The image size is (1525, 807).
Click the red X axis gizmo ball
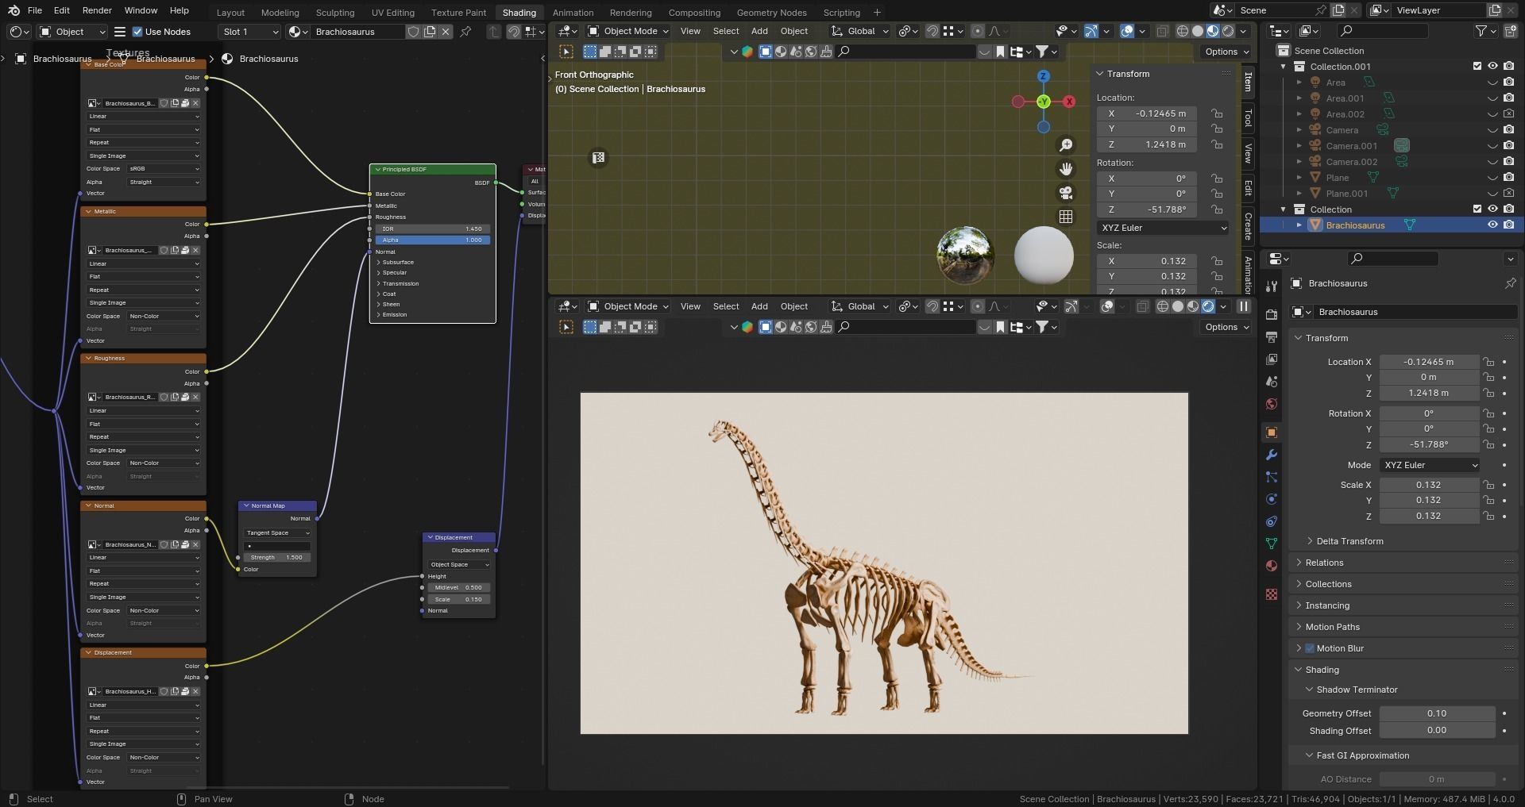(x=1070, y=102)
